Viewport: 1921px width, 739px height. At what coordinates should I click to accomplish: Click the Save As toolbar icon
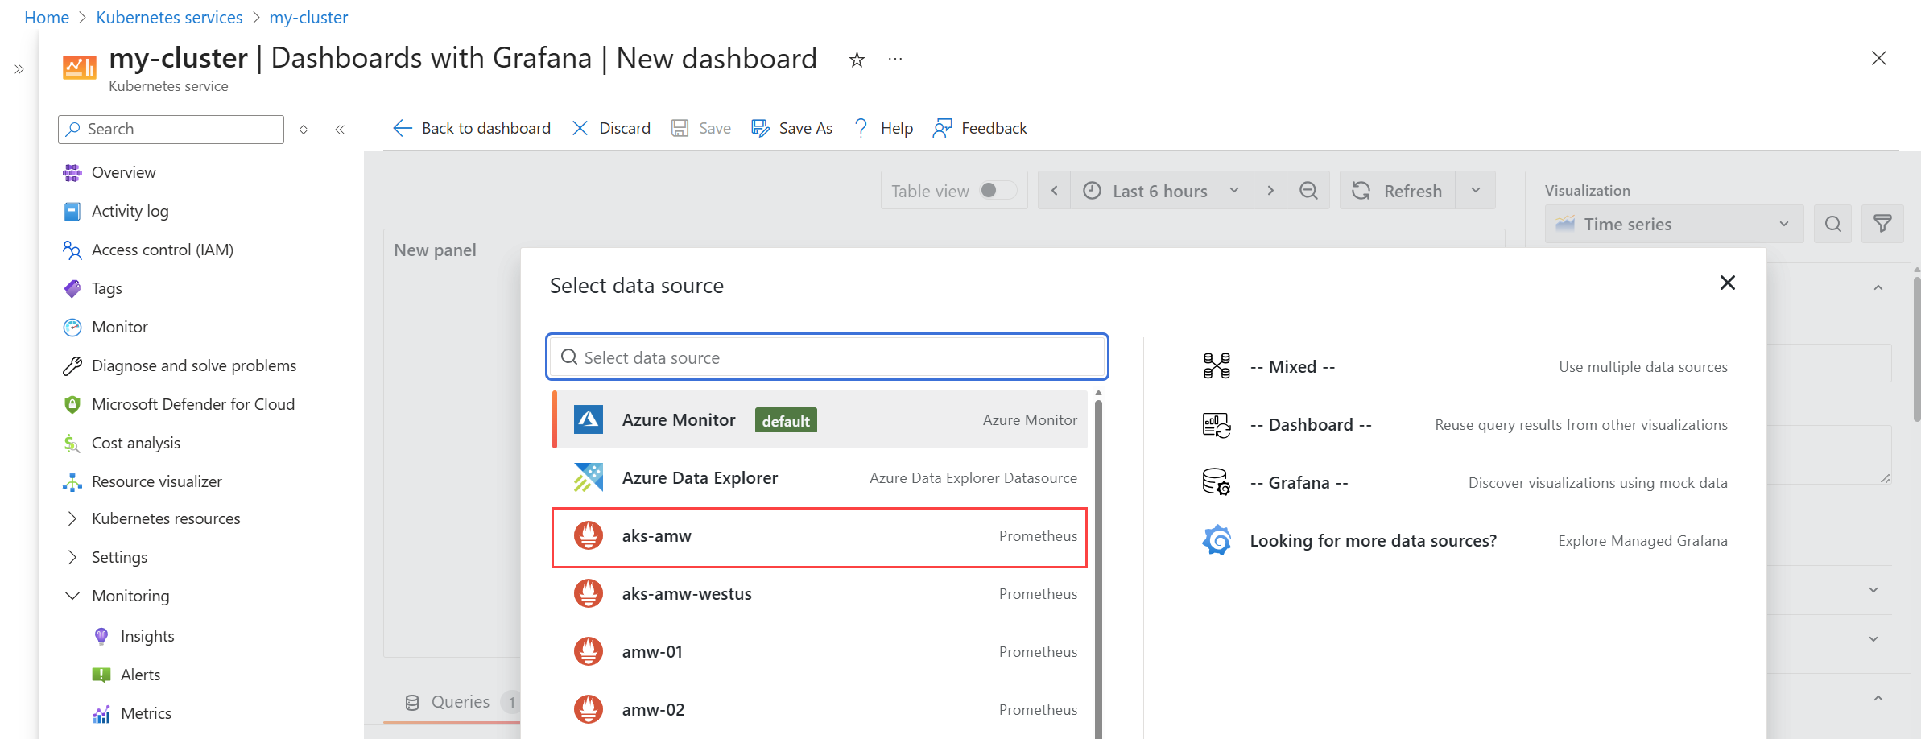coord(760,128)
